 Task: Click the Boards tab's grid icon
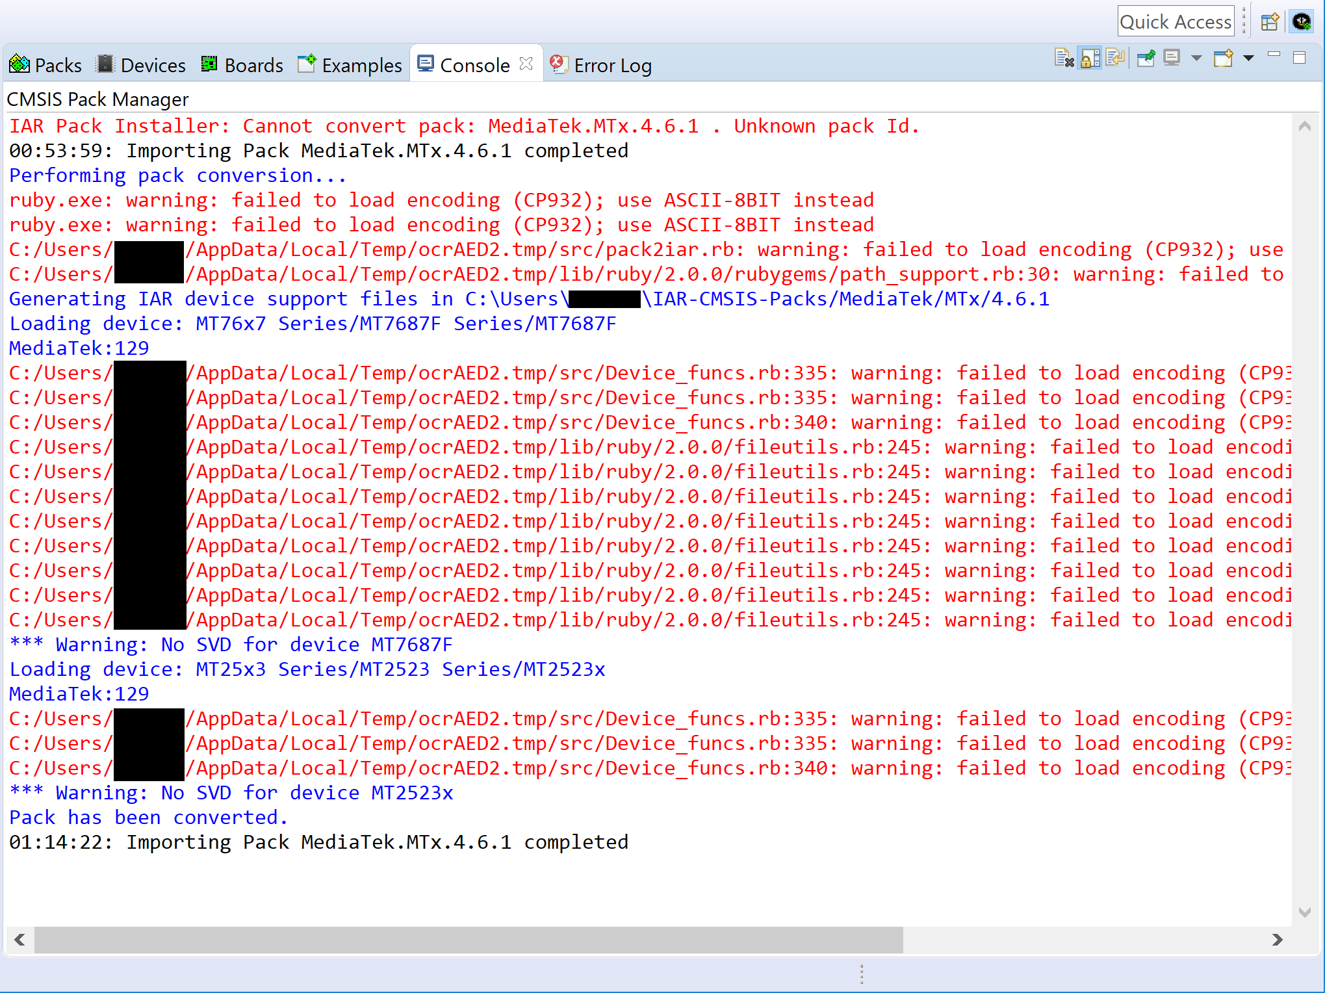209,64
